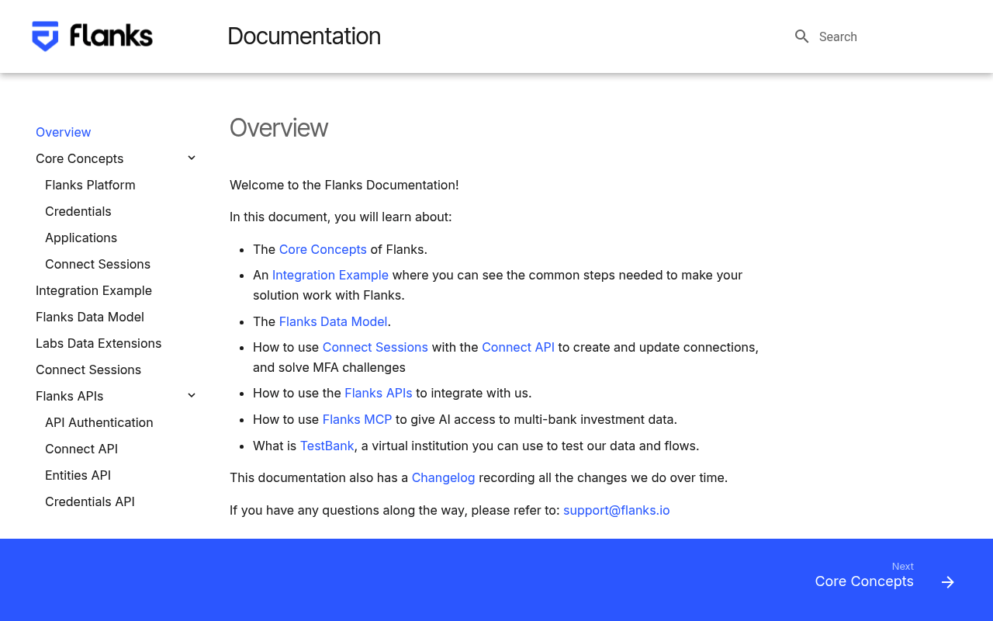Image resolution: width=993 pixels, height=621 pixels.
Task: Open Integration Example in the sidebar
Action: (94, 290)
